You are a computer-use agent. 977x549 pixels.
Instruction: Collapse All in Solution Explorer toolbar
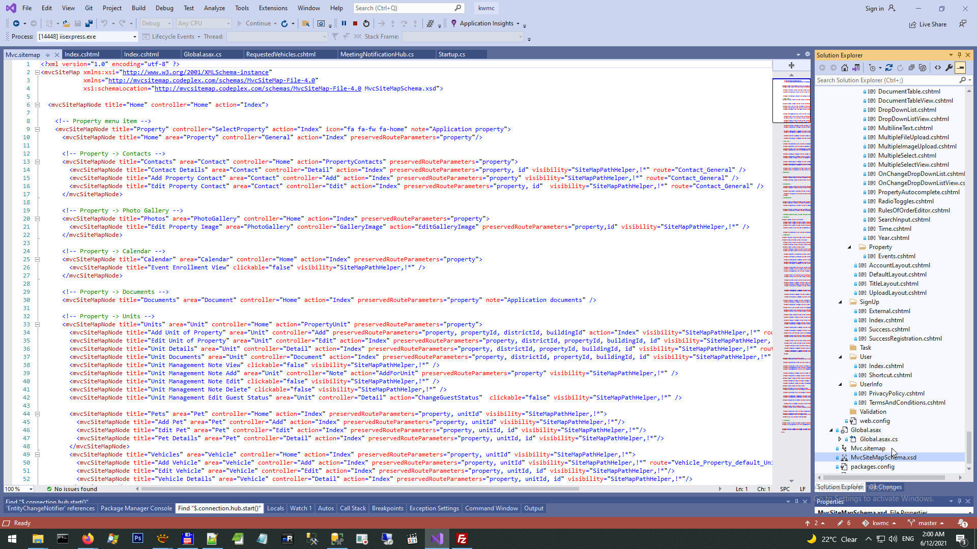point(911,68)
